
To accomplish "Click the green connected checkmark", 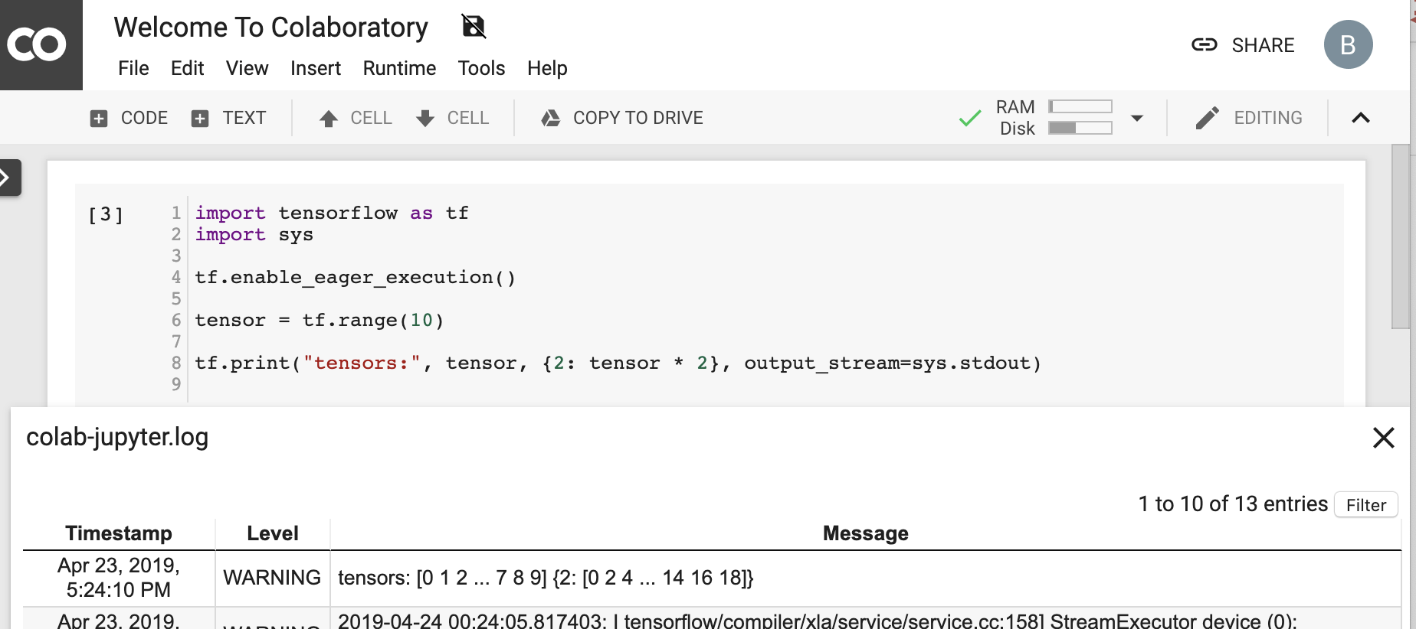I will tap(970, 118).
